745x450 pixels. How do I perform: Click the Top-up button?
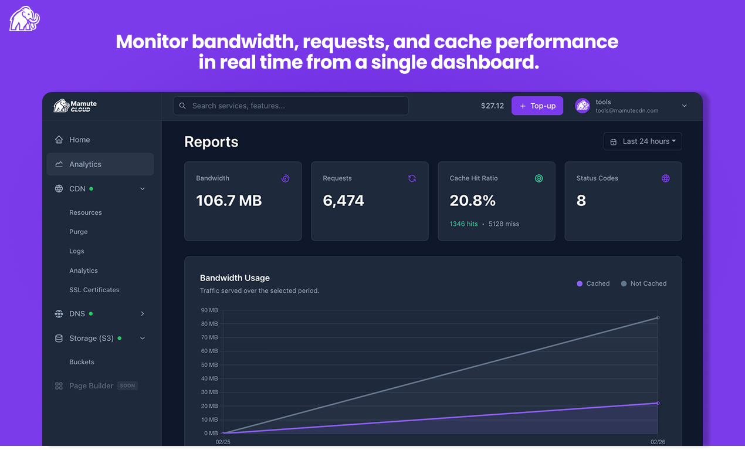click(x=537, y=106)
